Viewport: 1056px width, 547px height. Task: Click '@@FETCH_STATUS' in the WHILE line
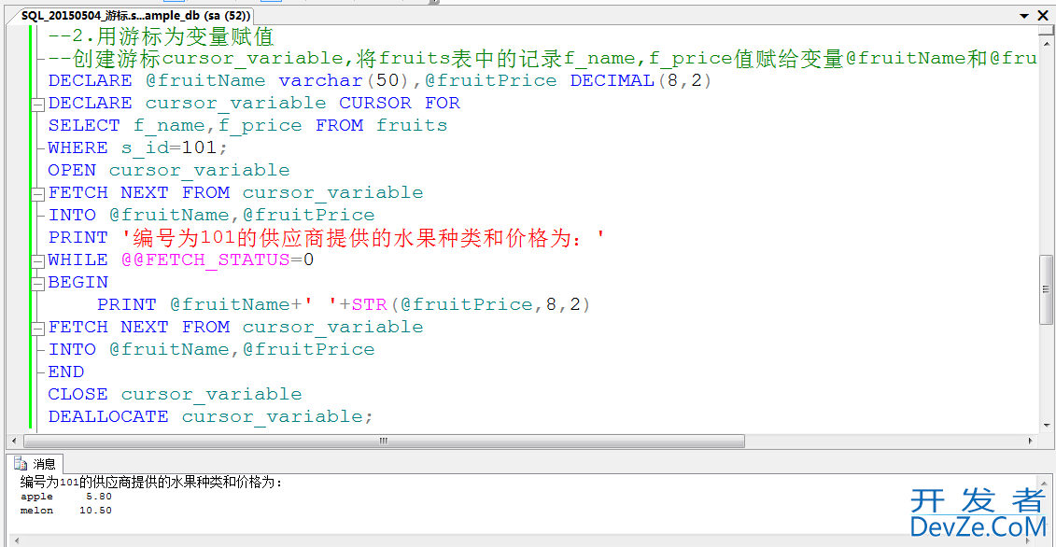coord(205,260)
